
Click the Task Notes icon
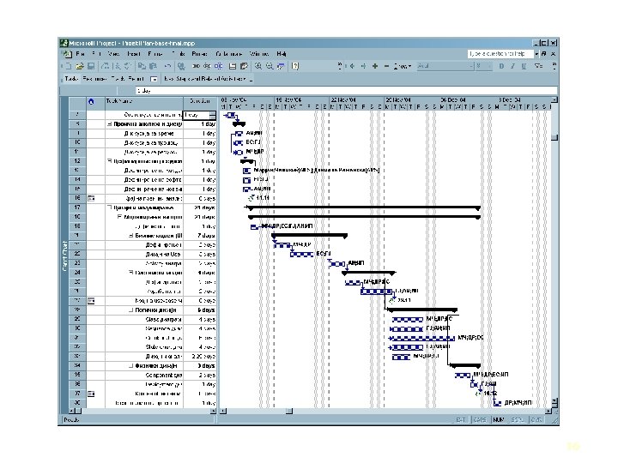pyautogui.click(x=244, y=66)
